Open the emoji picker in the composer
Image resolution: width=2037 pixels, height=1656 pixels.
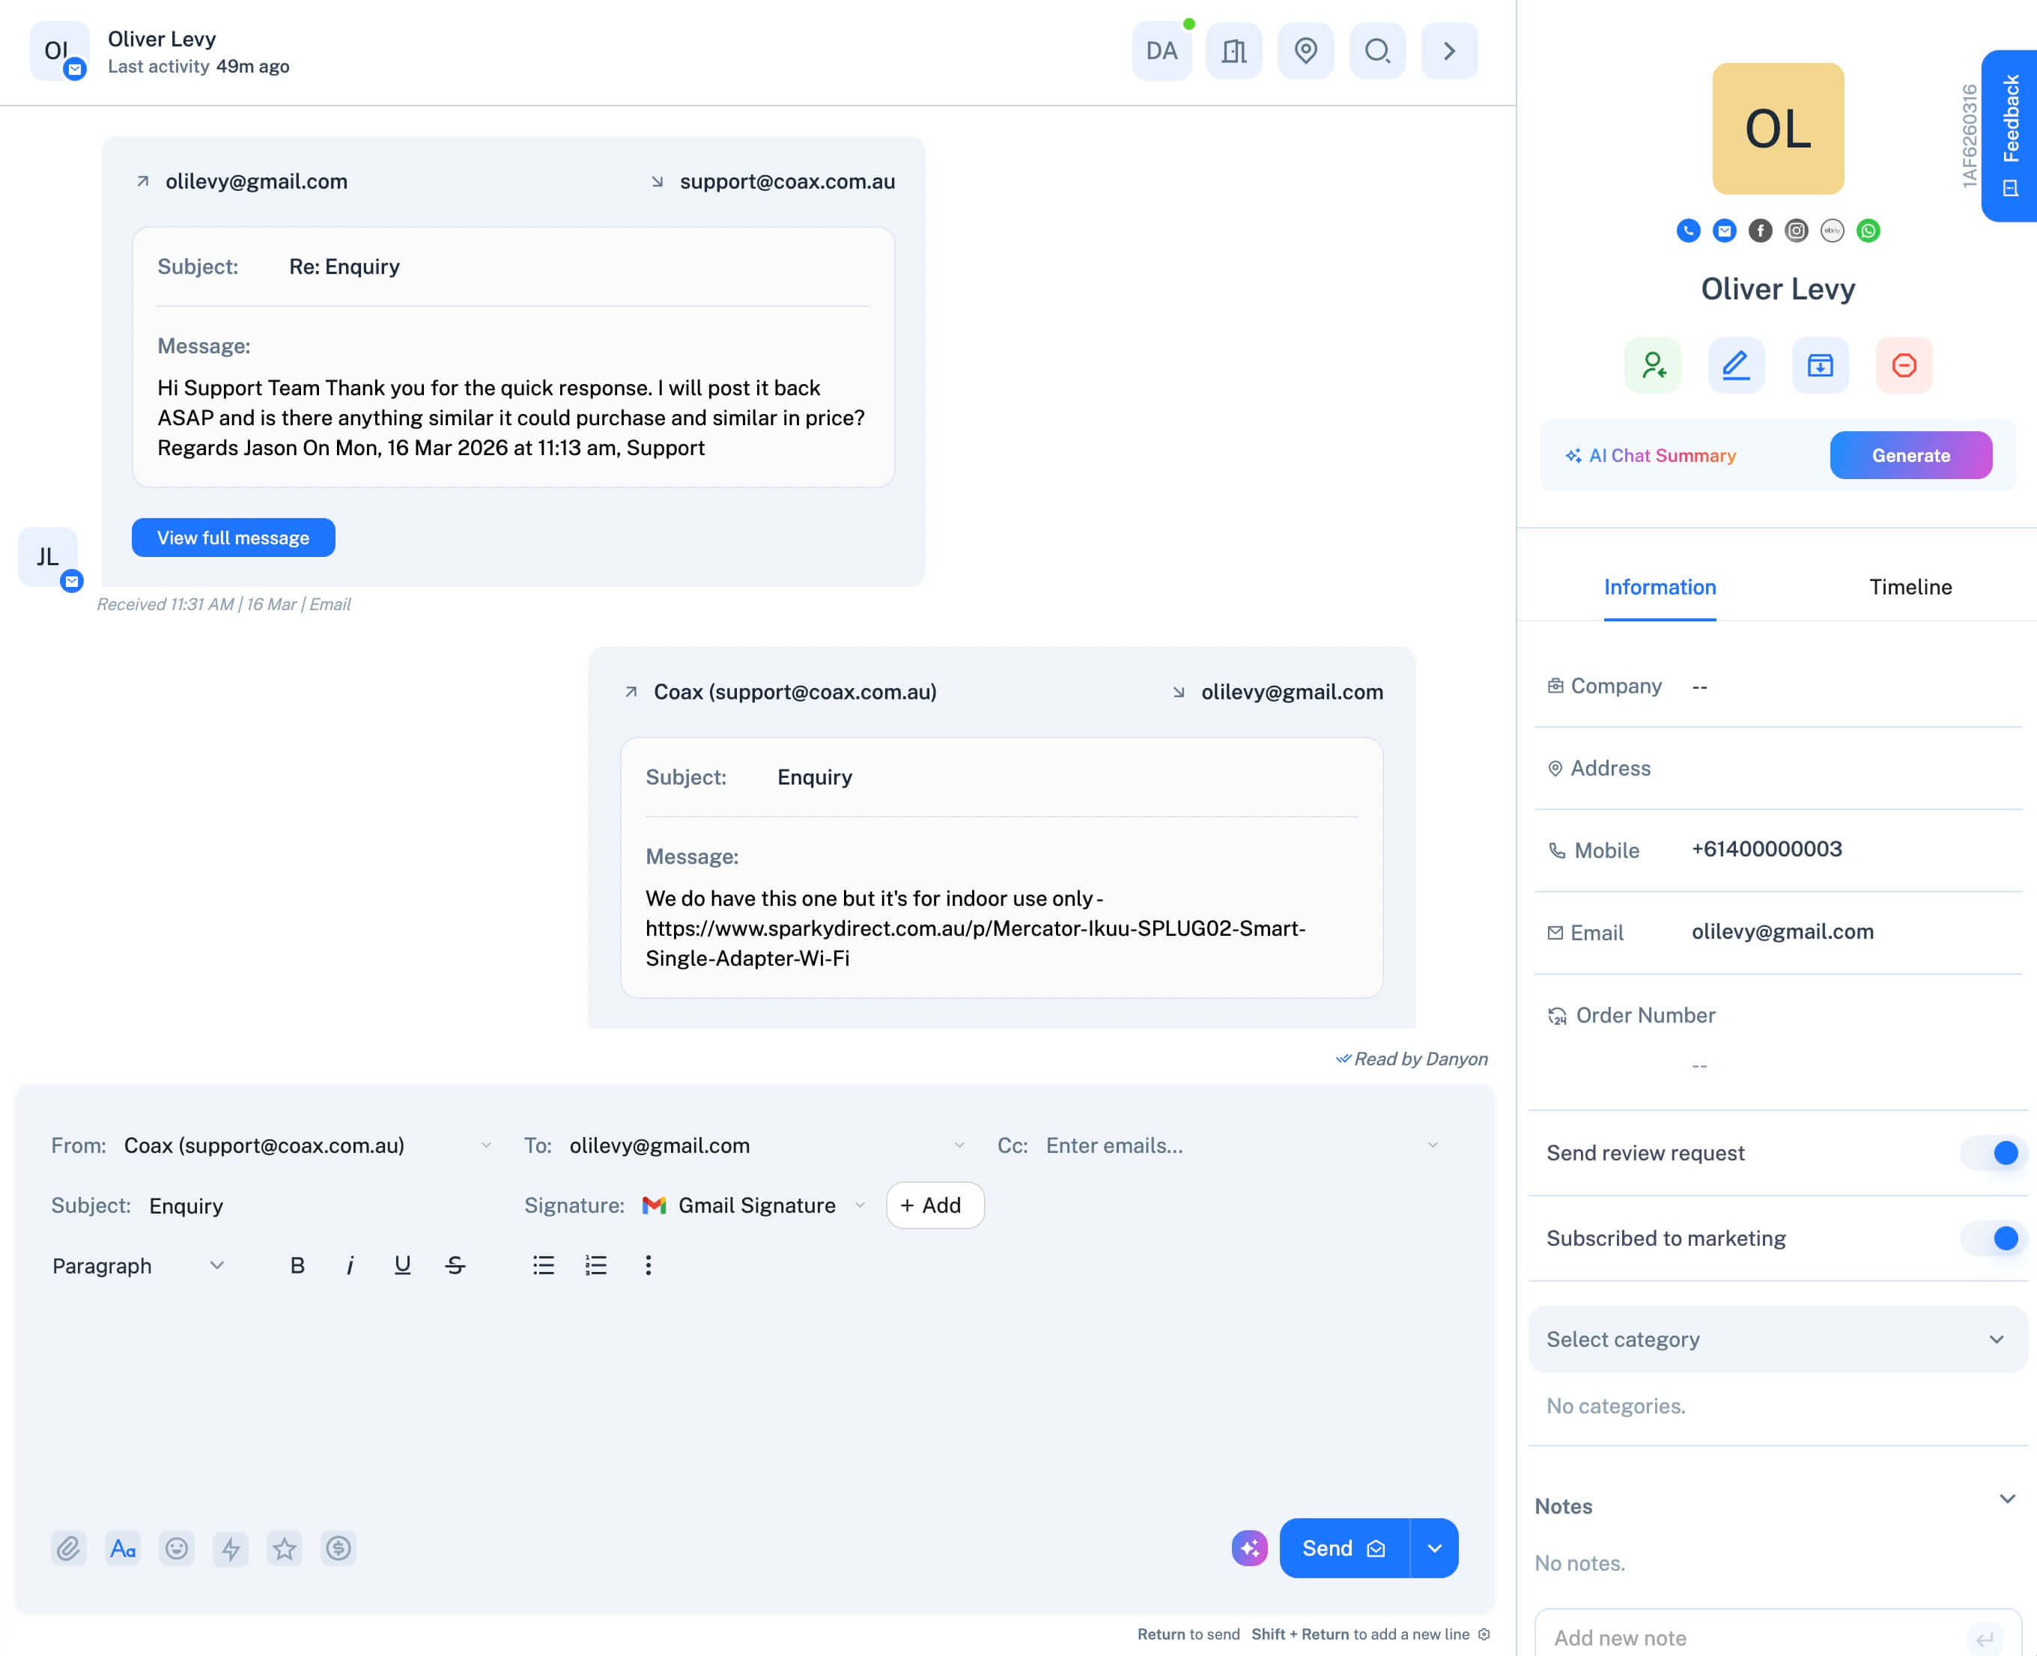177,1548
